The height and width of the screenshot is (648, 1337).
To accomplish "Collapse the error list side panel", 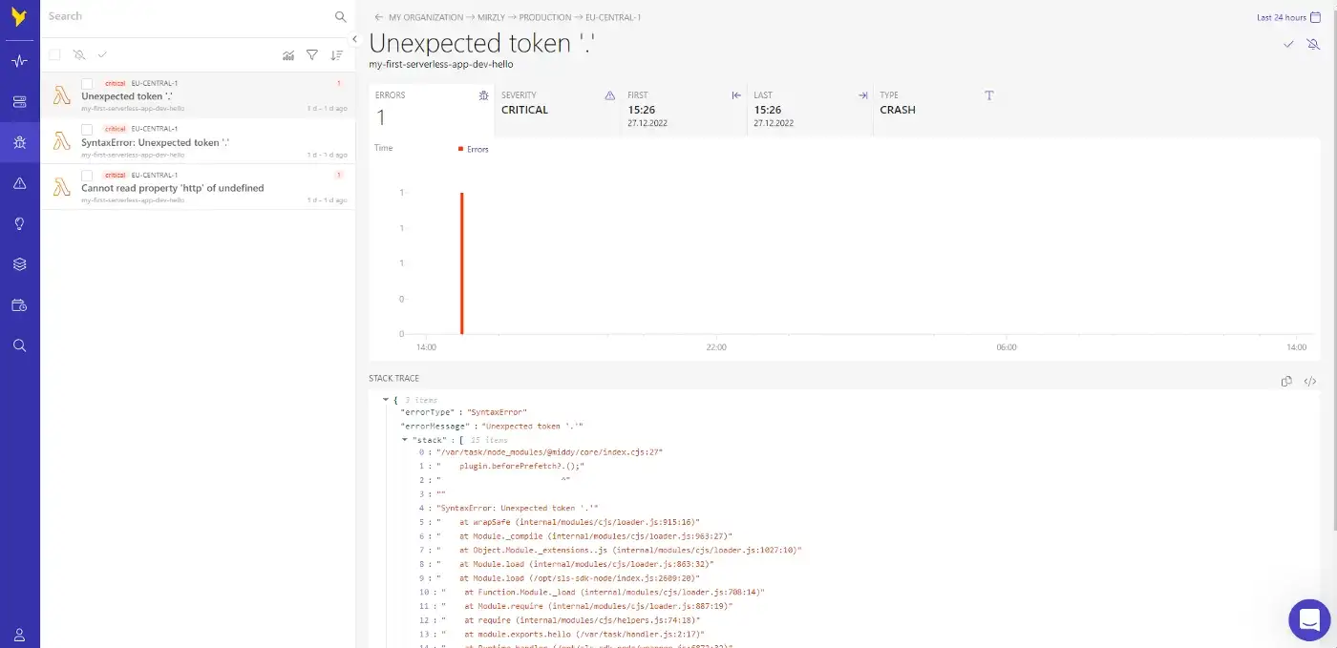I will [354, 39].
